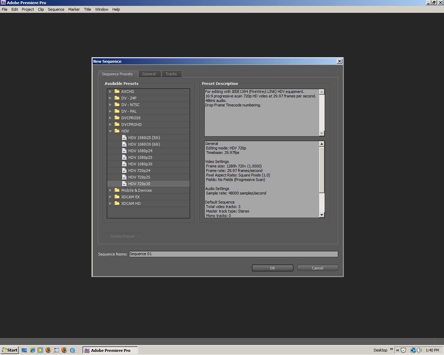
Task: Switch to the General tab
Action: 149,74
